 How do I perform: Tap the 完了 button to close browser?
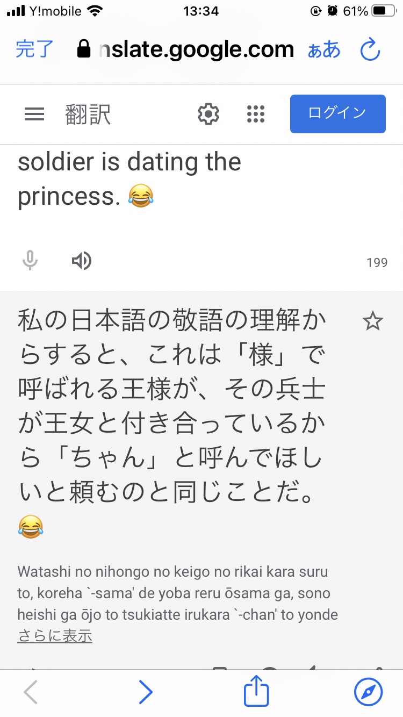[x=34, y=49]
